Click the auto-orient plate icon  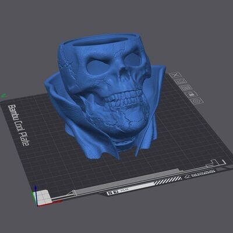pyautogui.click(x=181, y=80)
